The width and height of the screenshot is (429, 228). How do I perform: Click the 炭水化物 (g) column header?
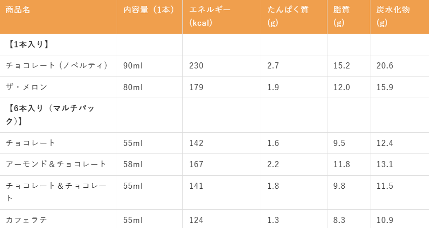click(x=393, y=16)
